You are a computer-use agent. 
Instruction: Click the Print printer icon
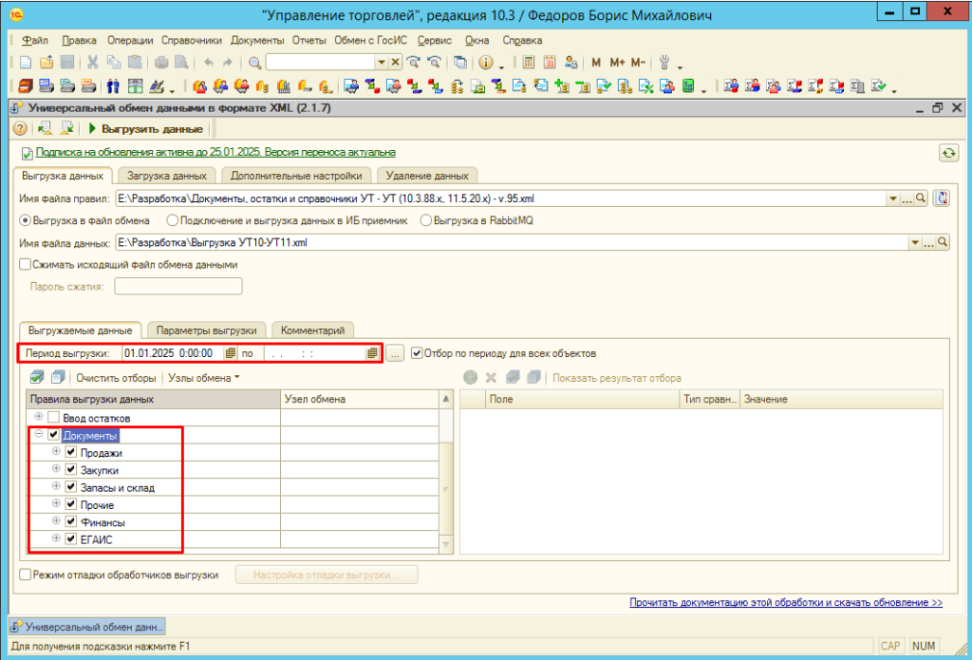[x=160, y=63]
